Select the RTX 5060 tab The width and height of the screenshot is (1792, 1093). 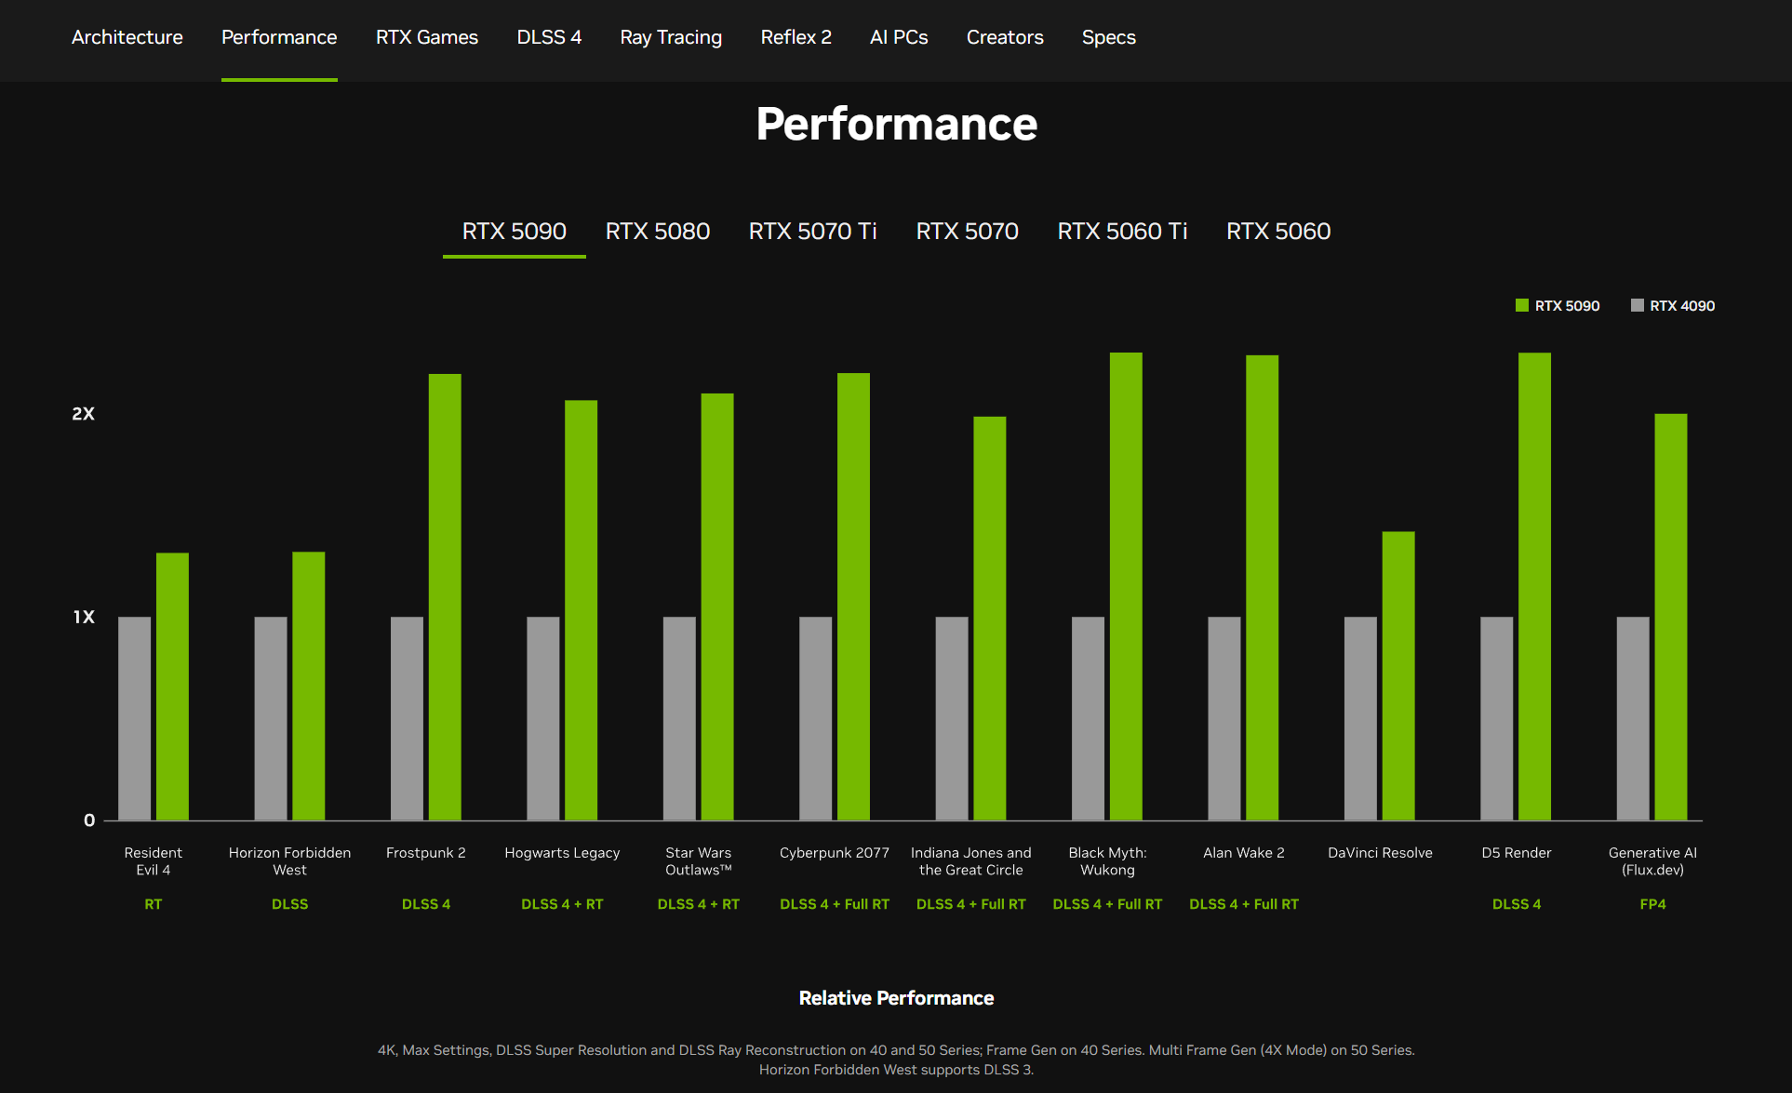click(x=1277, y=231)
